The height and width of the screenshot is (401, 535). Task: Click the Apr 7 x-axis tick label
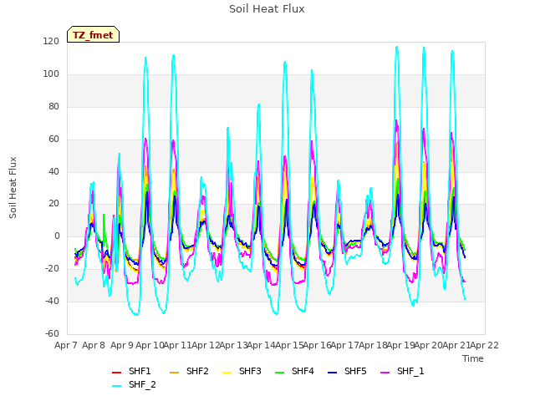pyautogui.click(x=66, y=345)
